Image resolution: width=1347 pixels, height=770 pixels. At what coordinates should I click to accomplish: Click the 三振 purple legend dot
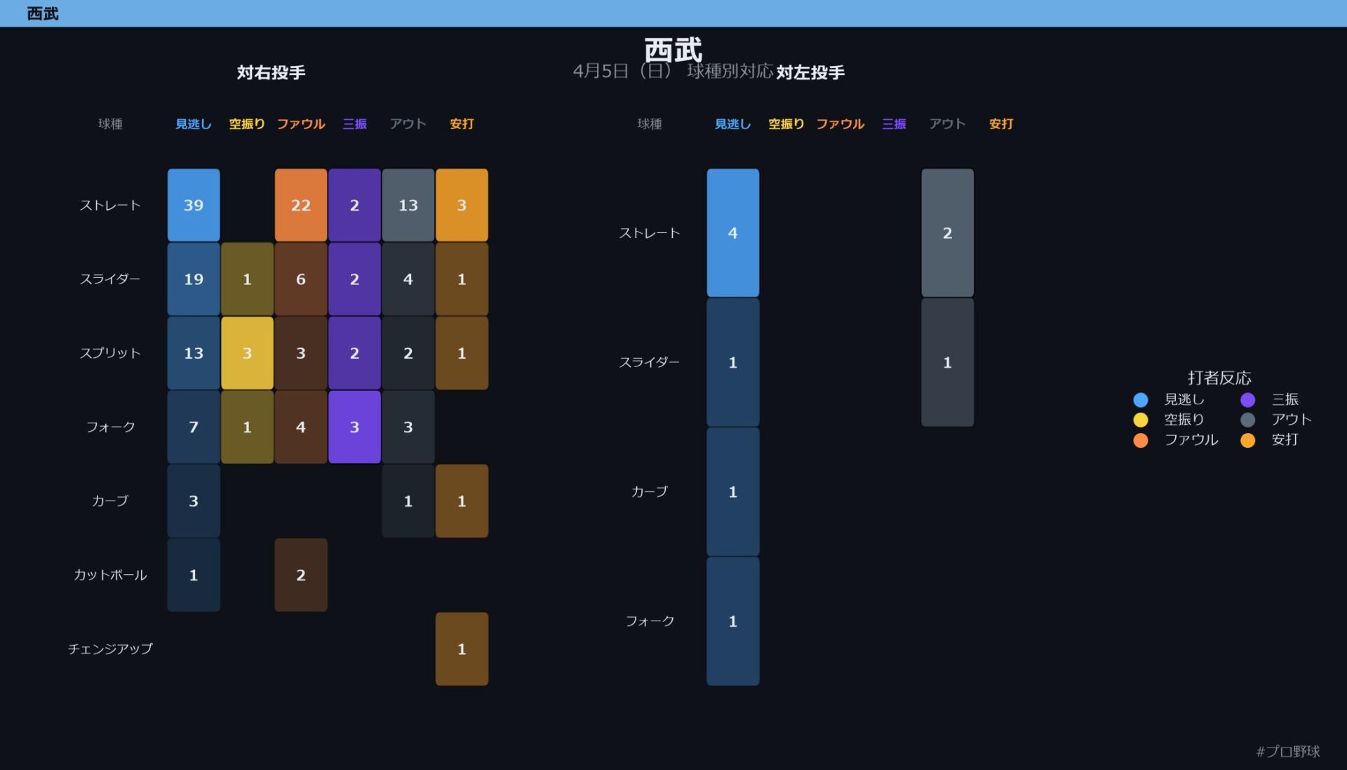tap(1247, 399)
